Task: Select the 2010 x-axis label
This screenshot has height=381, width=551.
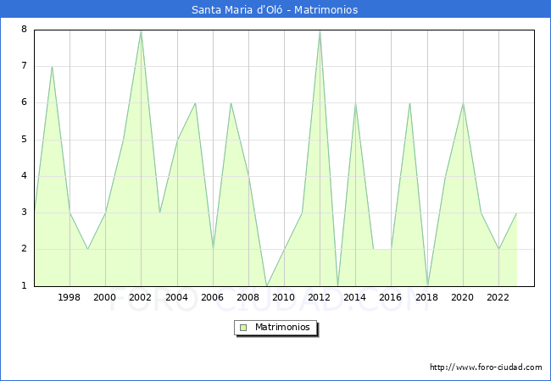Action: (x=284, y=297)
